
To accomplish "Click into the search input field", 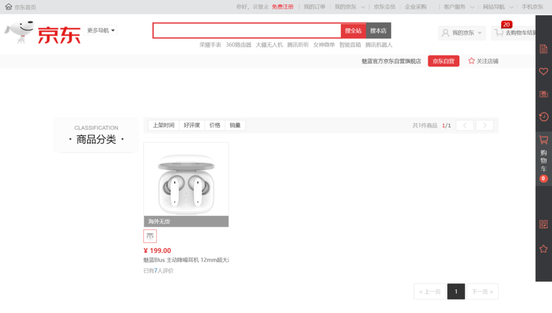I will click(247, 31).
